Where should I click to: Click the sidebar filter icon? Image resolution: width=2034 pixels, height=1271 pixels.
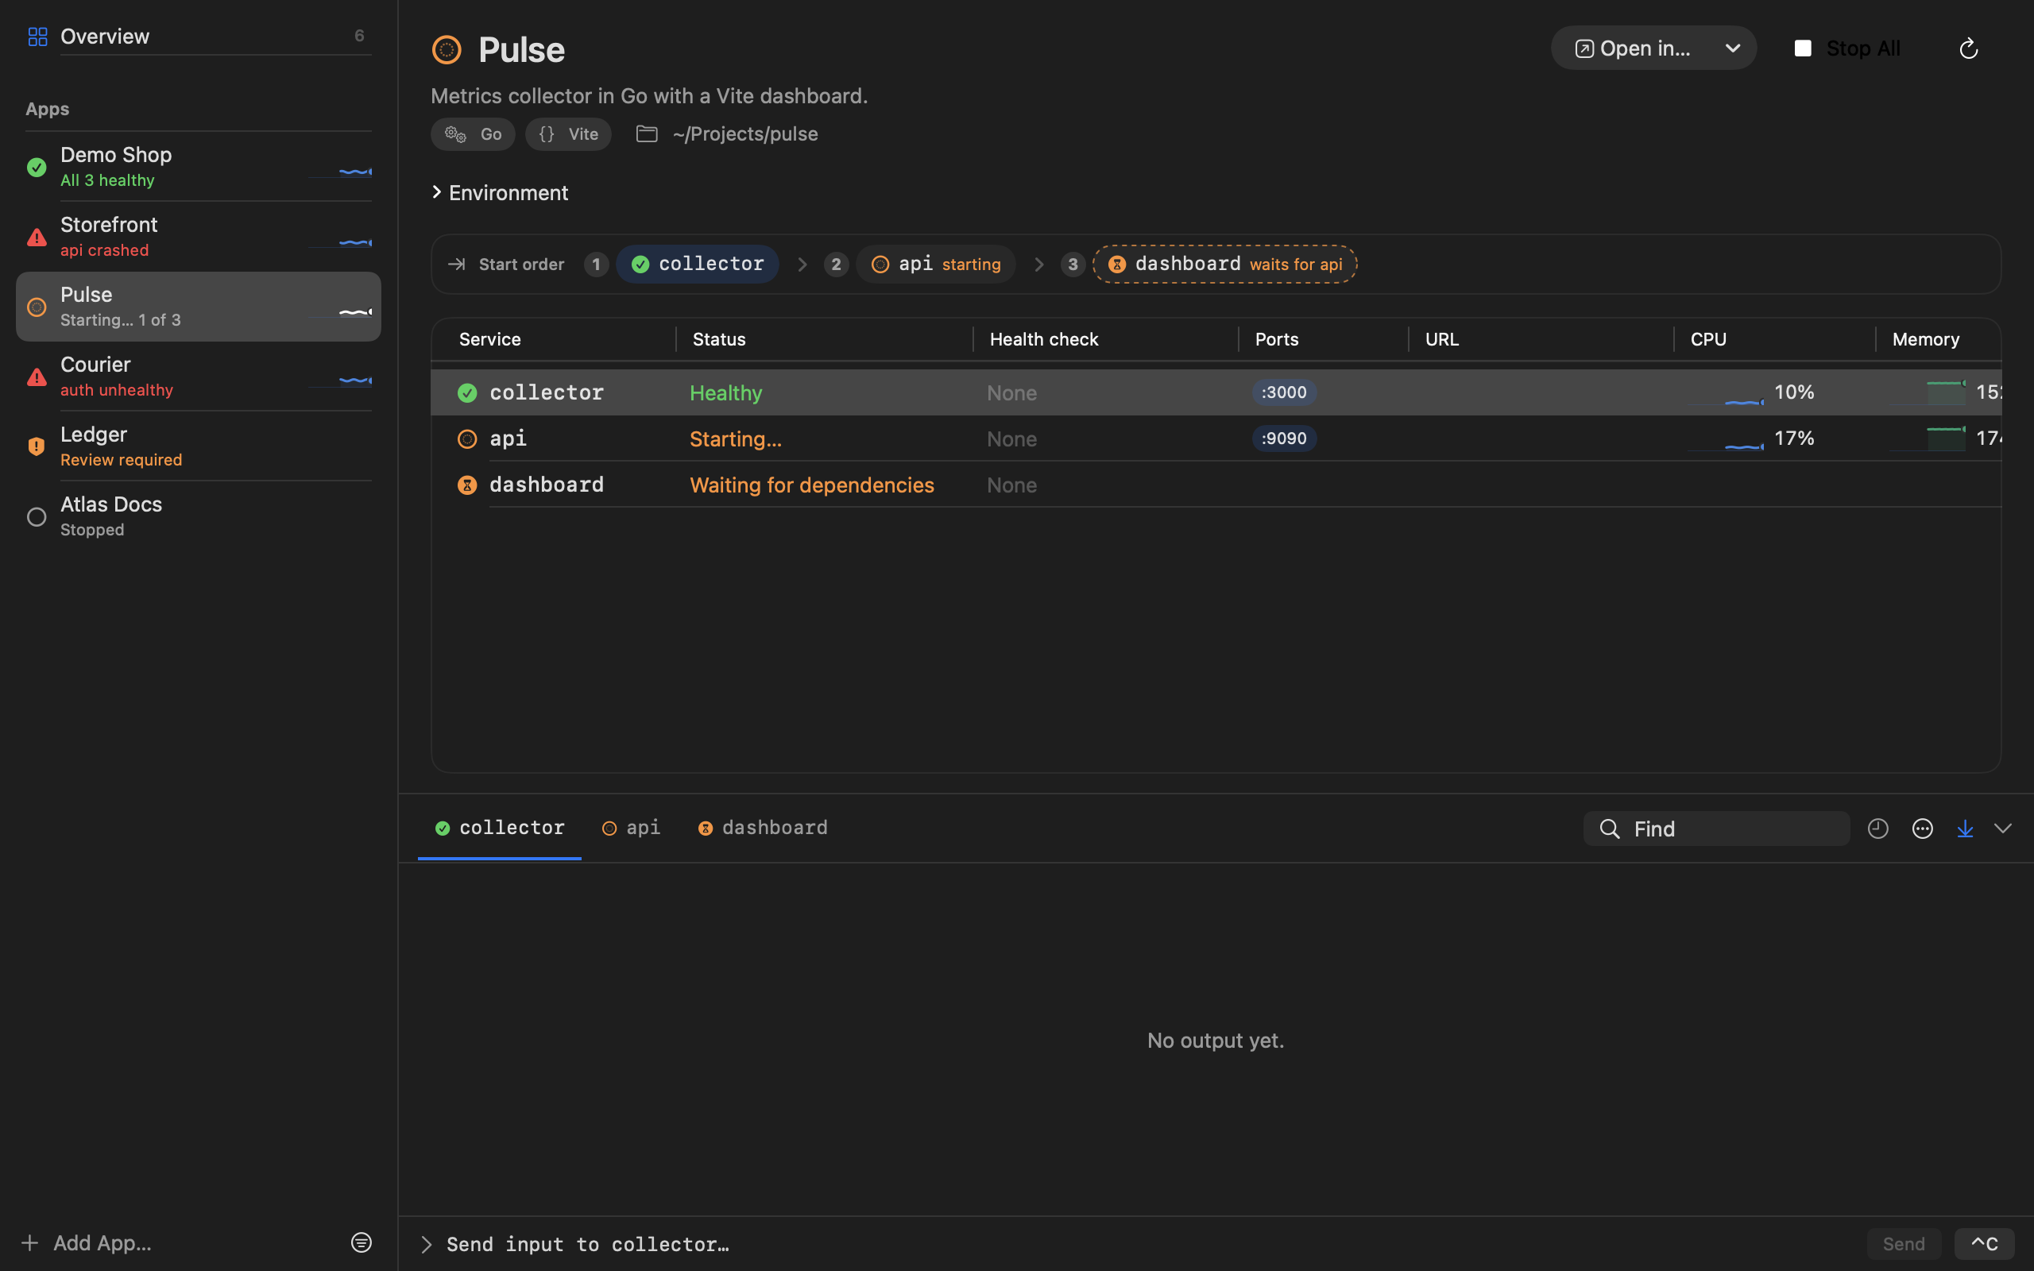tap(362, 1242)
